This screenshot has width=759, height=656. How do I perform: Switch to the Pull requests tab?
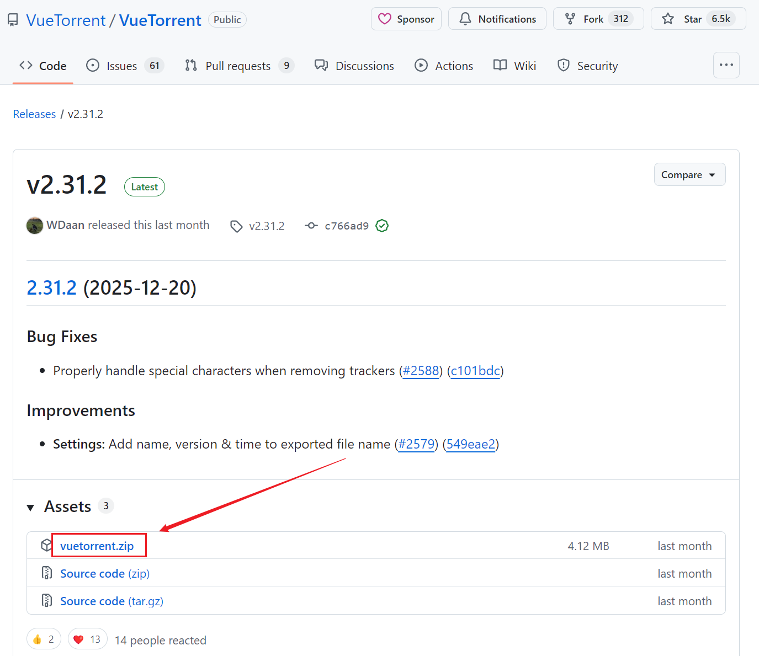point(237,65)
